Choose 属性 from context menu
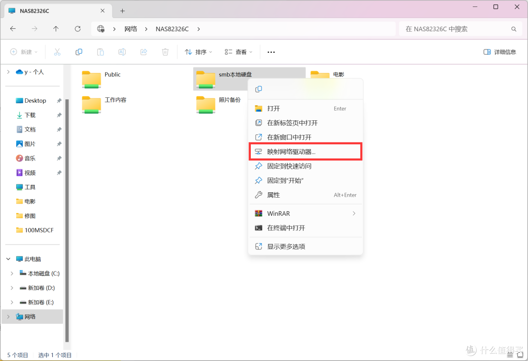 pyautogui.click(x=306, y=195)
